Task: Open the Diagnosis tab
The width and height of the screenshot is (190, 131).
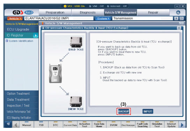Action: [88, 13]
